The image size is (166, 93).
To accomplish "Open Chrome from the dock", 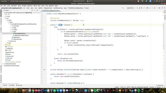I will [x=33, y=90].
